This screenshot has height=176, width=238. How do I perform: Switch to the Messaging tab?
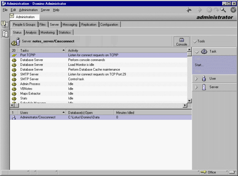pyautogui.click(x=70, y=25)
